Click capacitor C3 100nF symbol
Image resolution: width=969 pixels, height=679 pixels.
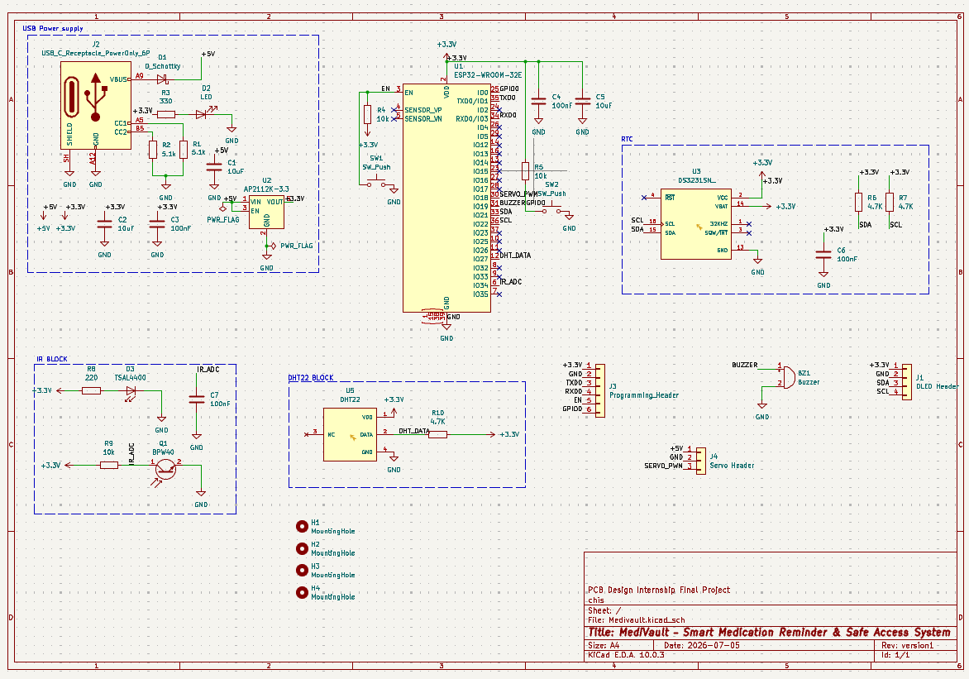(x=157, y=224)
